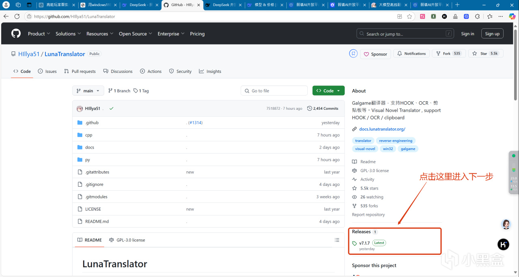The image size is (519, 277).
Task: Open the green Code dropdown button
Action: (328, 91)
